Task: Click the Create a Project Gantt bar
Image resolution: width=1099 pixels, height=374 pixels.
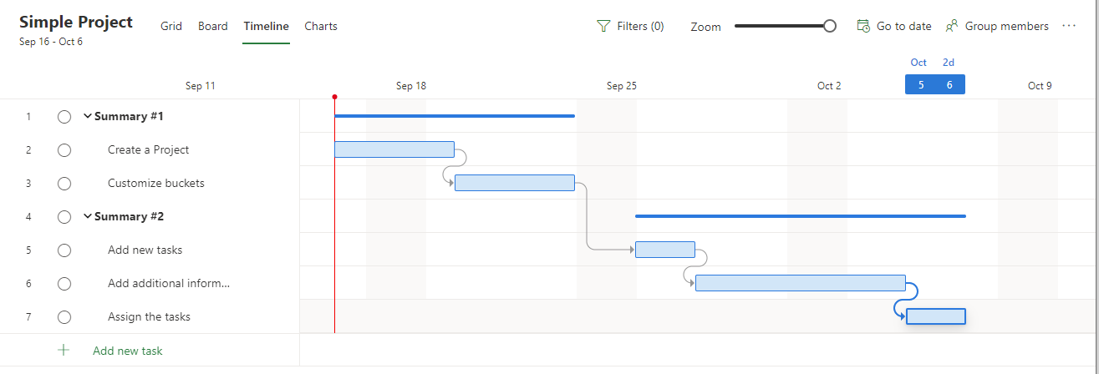Action: (x=394, y=149)
